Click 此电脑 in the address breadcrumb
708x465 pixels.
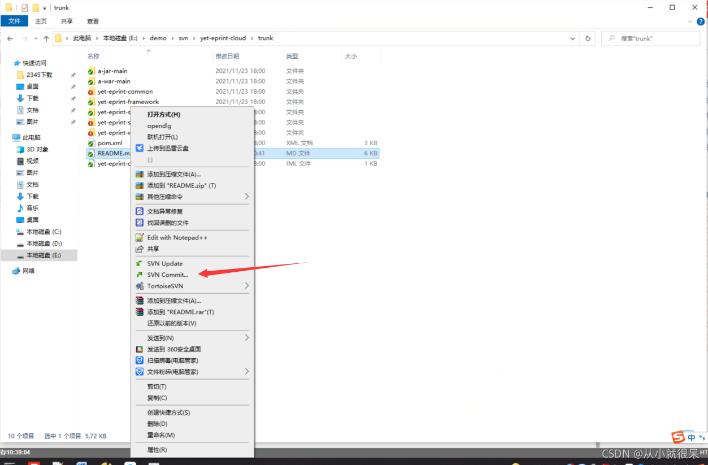point(82,38)
